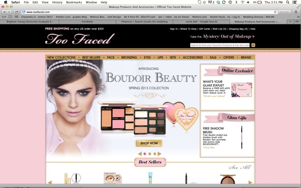Click the Share button in Safari toolbar
The height and width of the screenshot is (188, 301).
(x=17, y=12)
